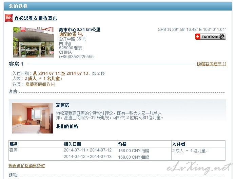Viewport: 236px width, 179px height.
Task: Open the 宜必思雅安廊桥酒店 hotel link
Action: tap(36, 18)
